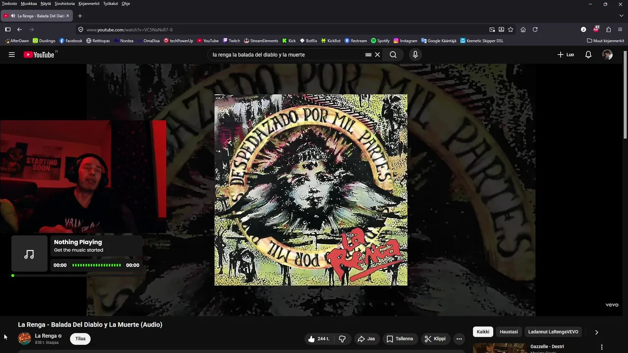Screen dimensions: 628x353
Task: Open the Spotify bookmark
Action: click(380, 41)
